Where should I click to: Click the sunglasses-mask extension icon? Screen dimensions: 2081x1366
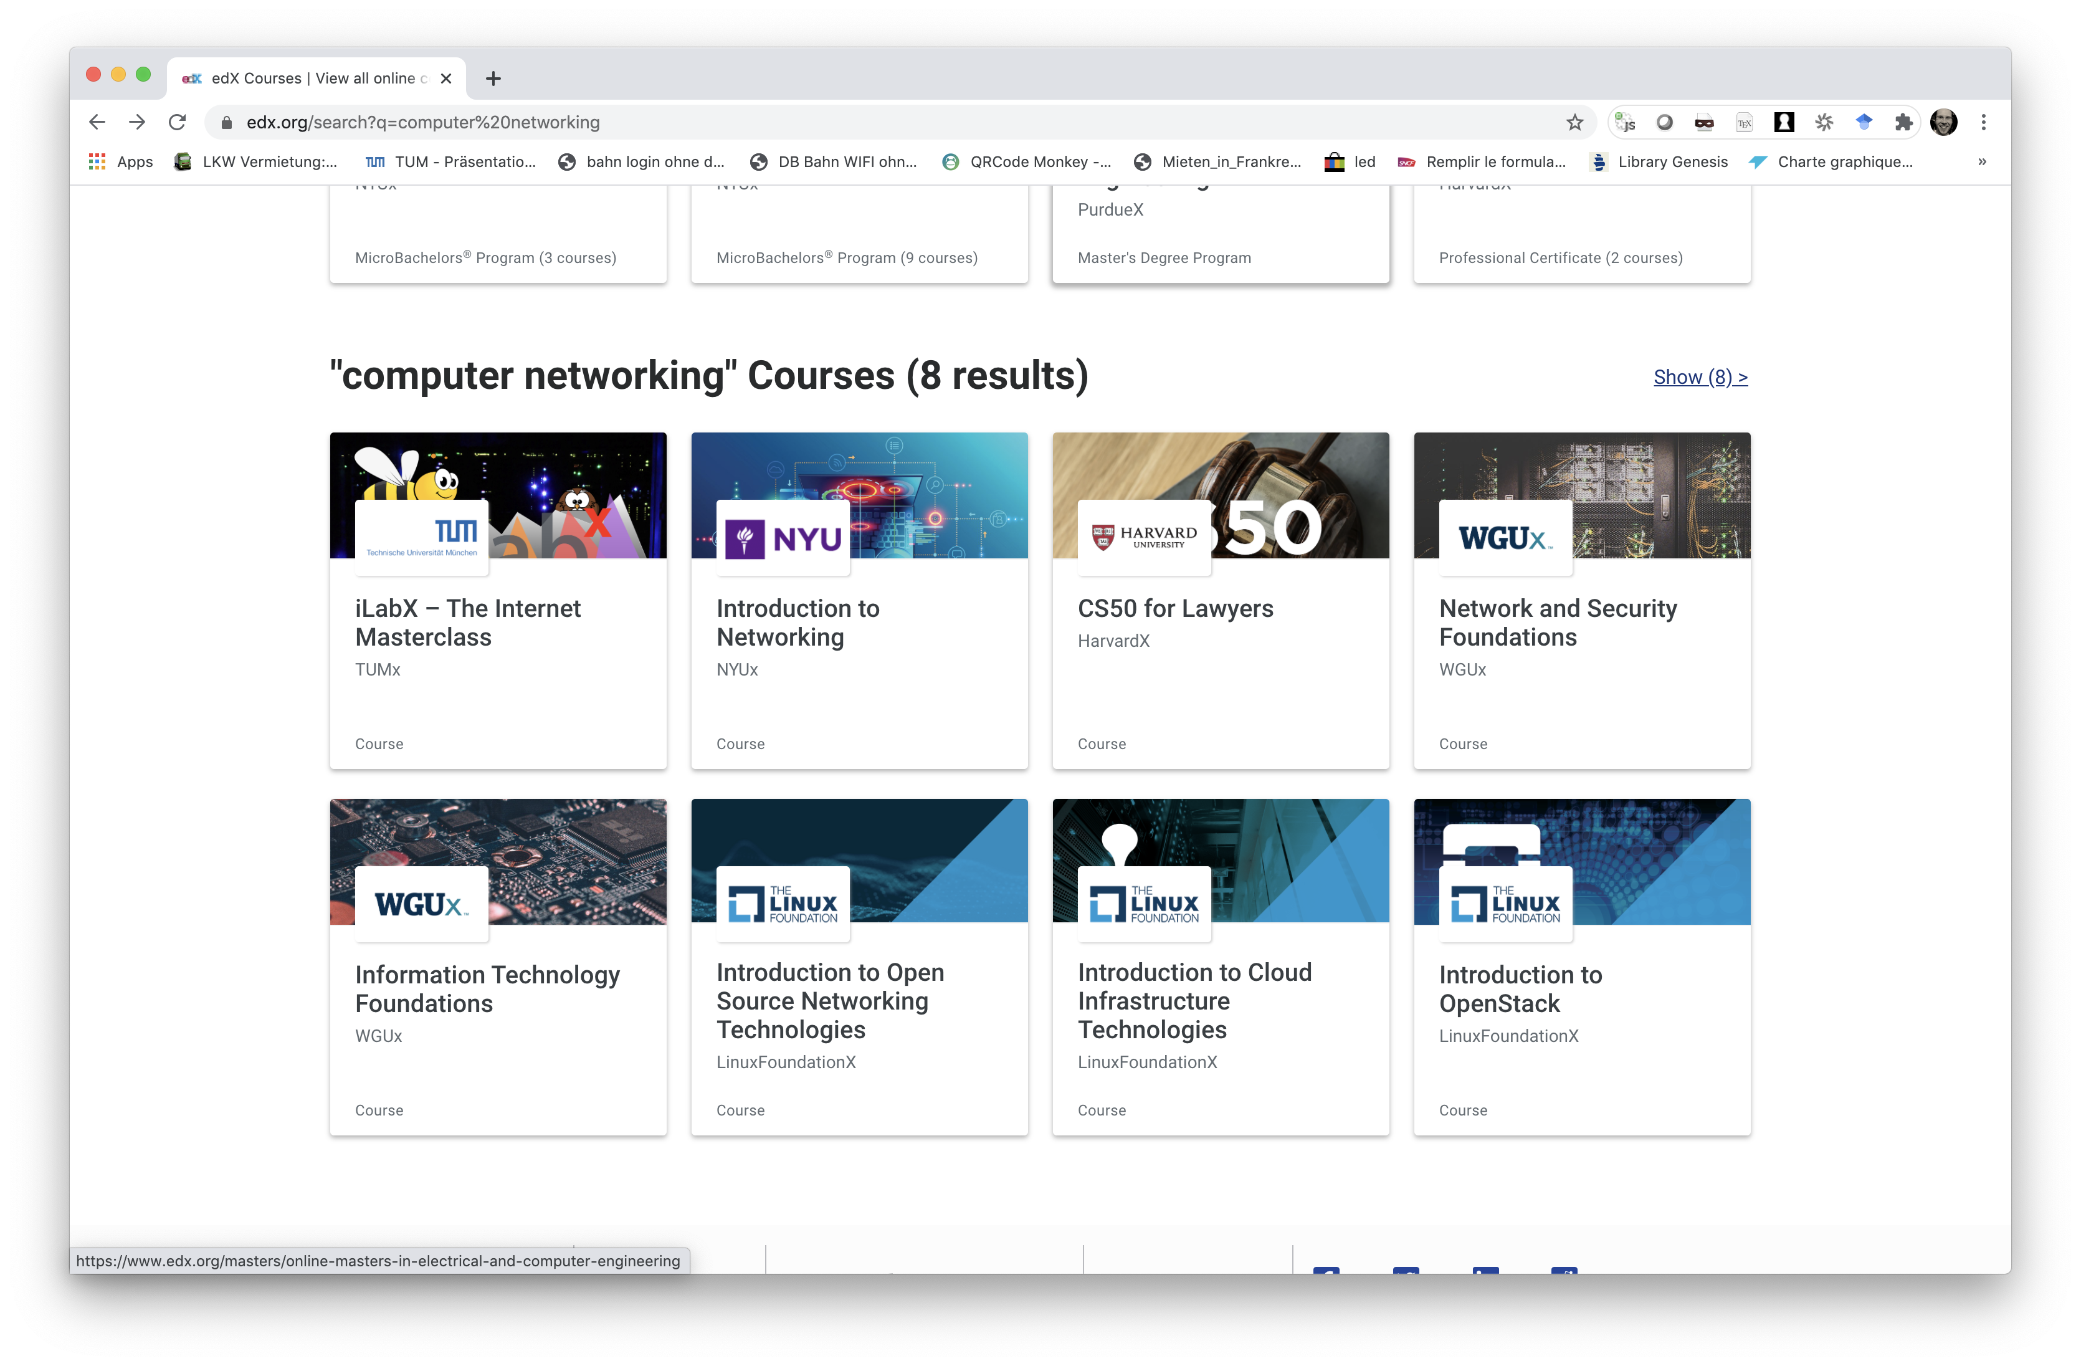1704,122
